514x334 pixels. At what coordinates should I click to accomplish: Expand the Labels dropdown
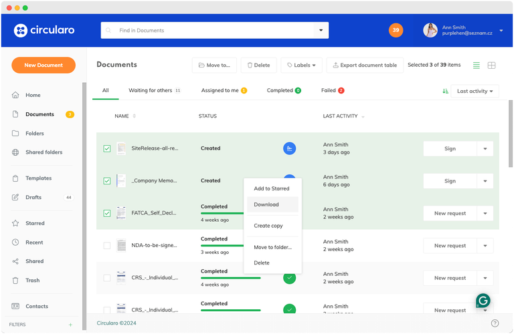301,65
